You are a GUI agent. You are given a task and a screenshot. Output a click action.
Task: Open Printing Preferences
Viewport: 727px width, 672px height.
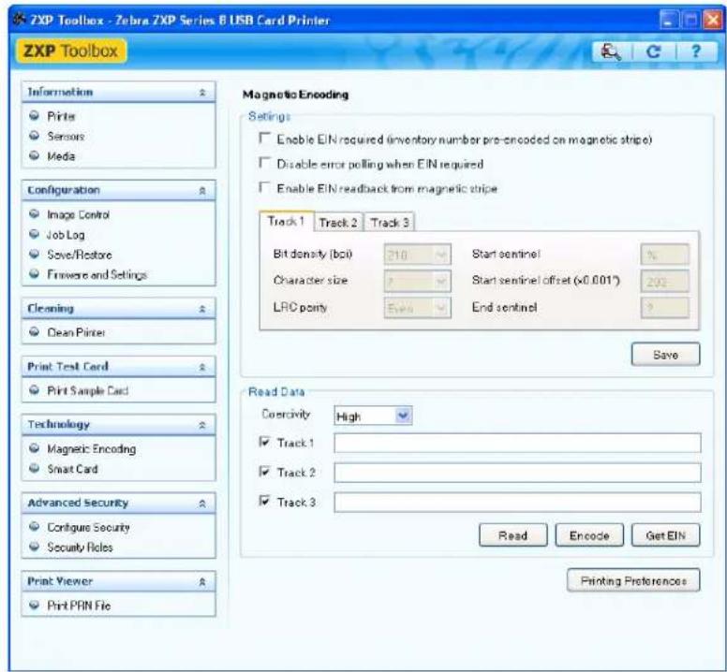click(633, 580)
